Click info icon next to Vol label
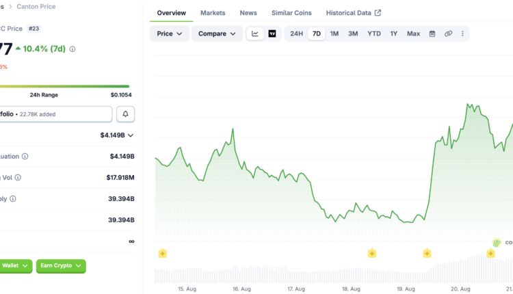The image size is (513, 294). point(18,178)
